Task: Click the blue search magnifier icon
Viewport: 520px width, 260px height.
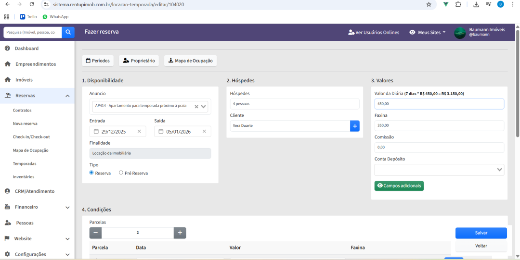Action: click(68, 32)
